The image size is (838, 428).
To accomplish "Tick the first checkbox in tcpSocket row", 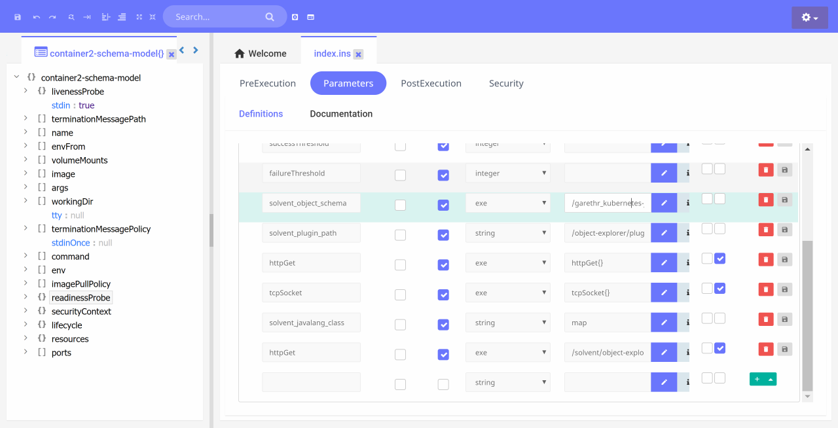I will [x=400, y=295].
